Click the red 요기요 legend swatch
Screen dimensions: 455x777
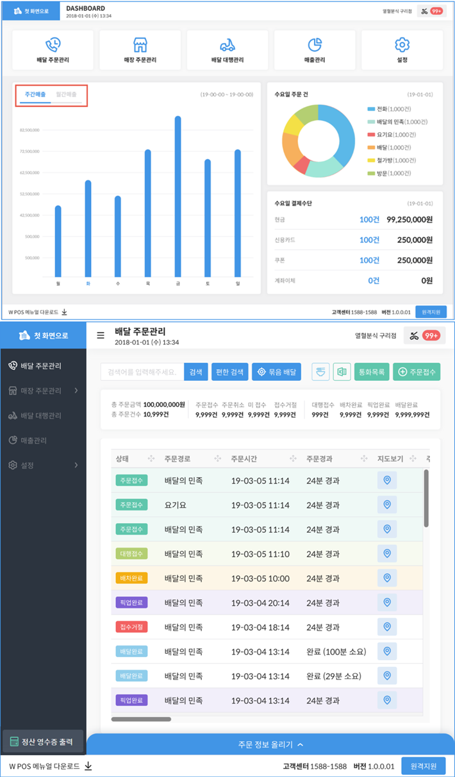372,135
